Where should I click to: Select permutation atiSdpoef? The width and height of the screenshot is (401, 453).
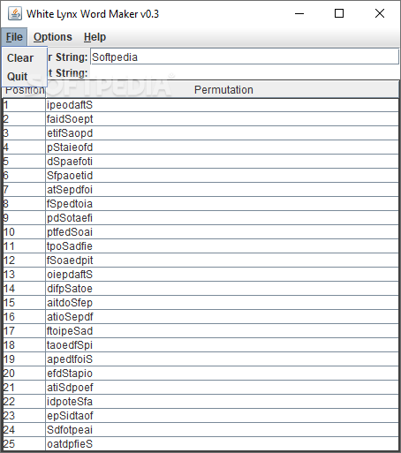(222, 388)
